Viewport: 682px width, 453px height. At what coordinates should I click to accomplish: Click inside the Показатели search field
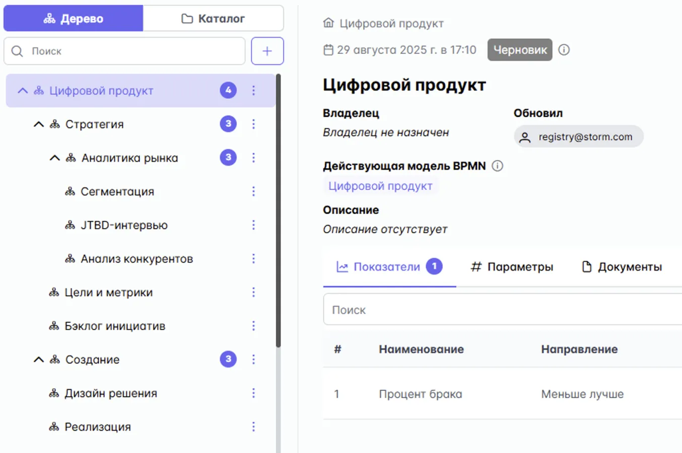[428, 310]
